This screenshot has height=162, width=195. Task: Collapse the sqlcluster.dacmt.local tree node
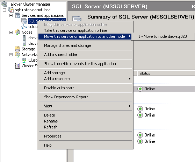coord(4,10)
